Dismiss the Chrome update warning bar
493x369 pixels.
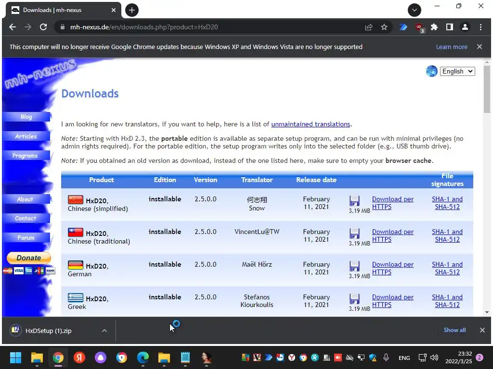(x=479, y=47)
